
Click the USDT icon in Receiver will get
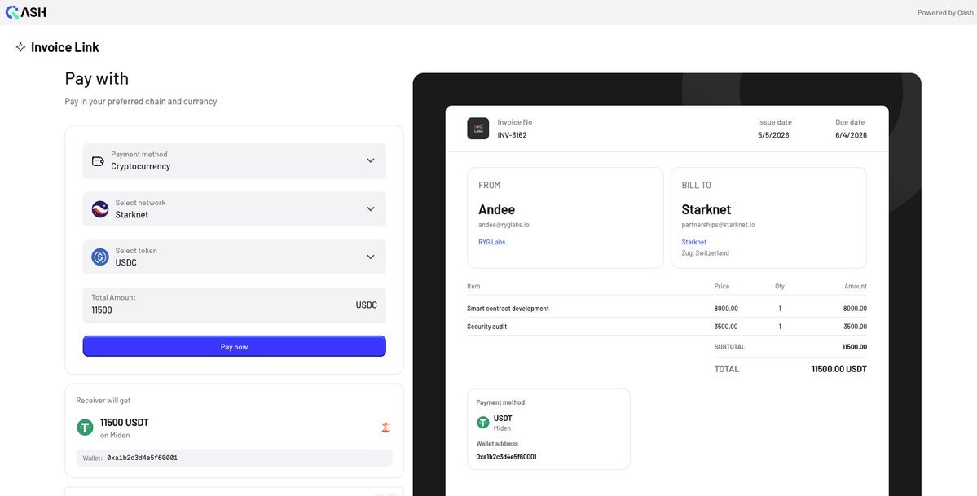(x=85, y=428)
